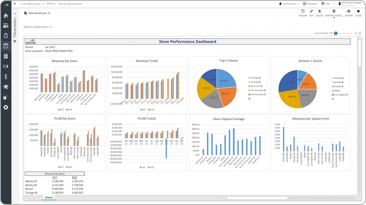Open the calculator icon in the sidebar

click(6, 56)
